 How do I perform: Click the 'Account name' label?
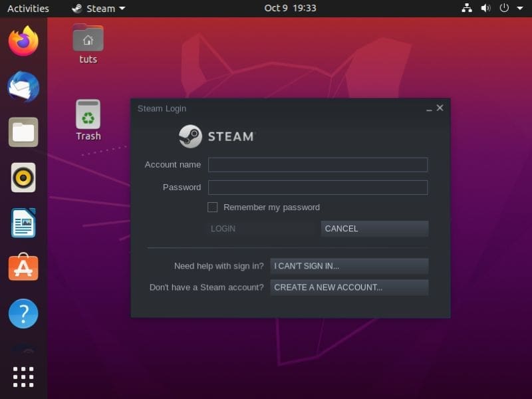[173, 164]
